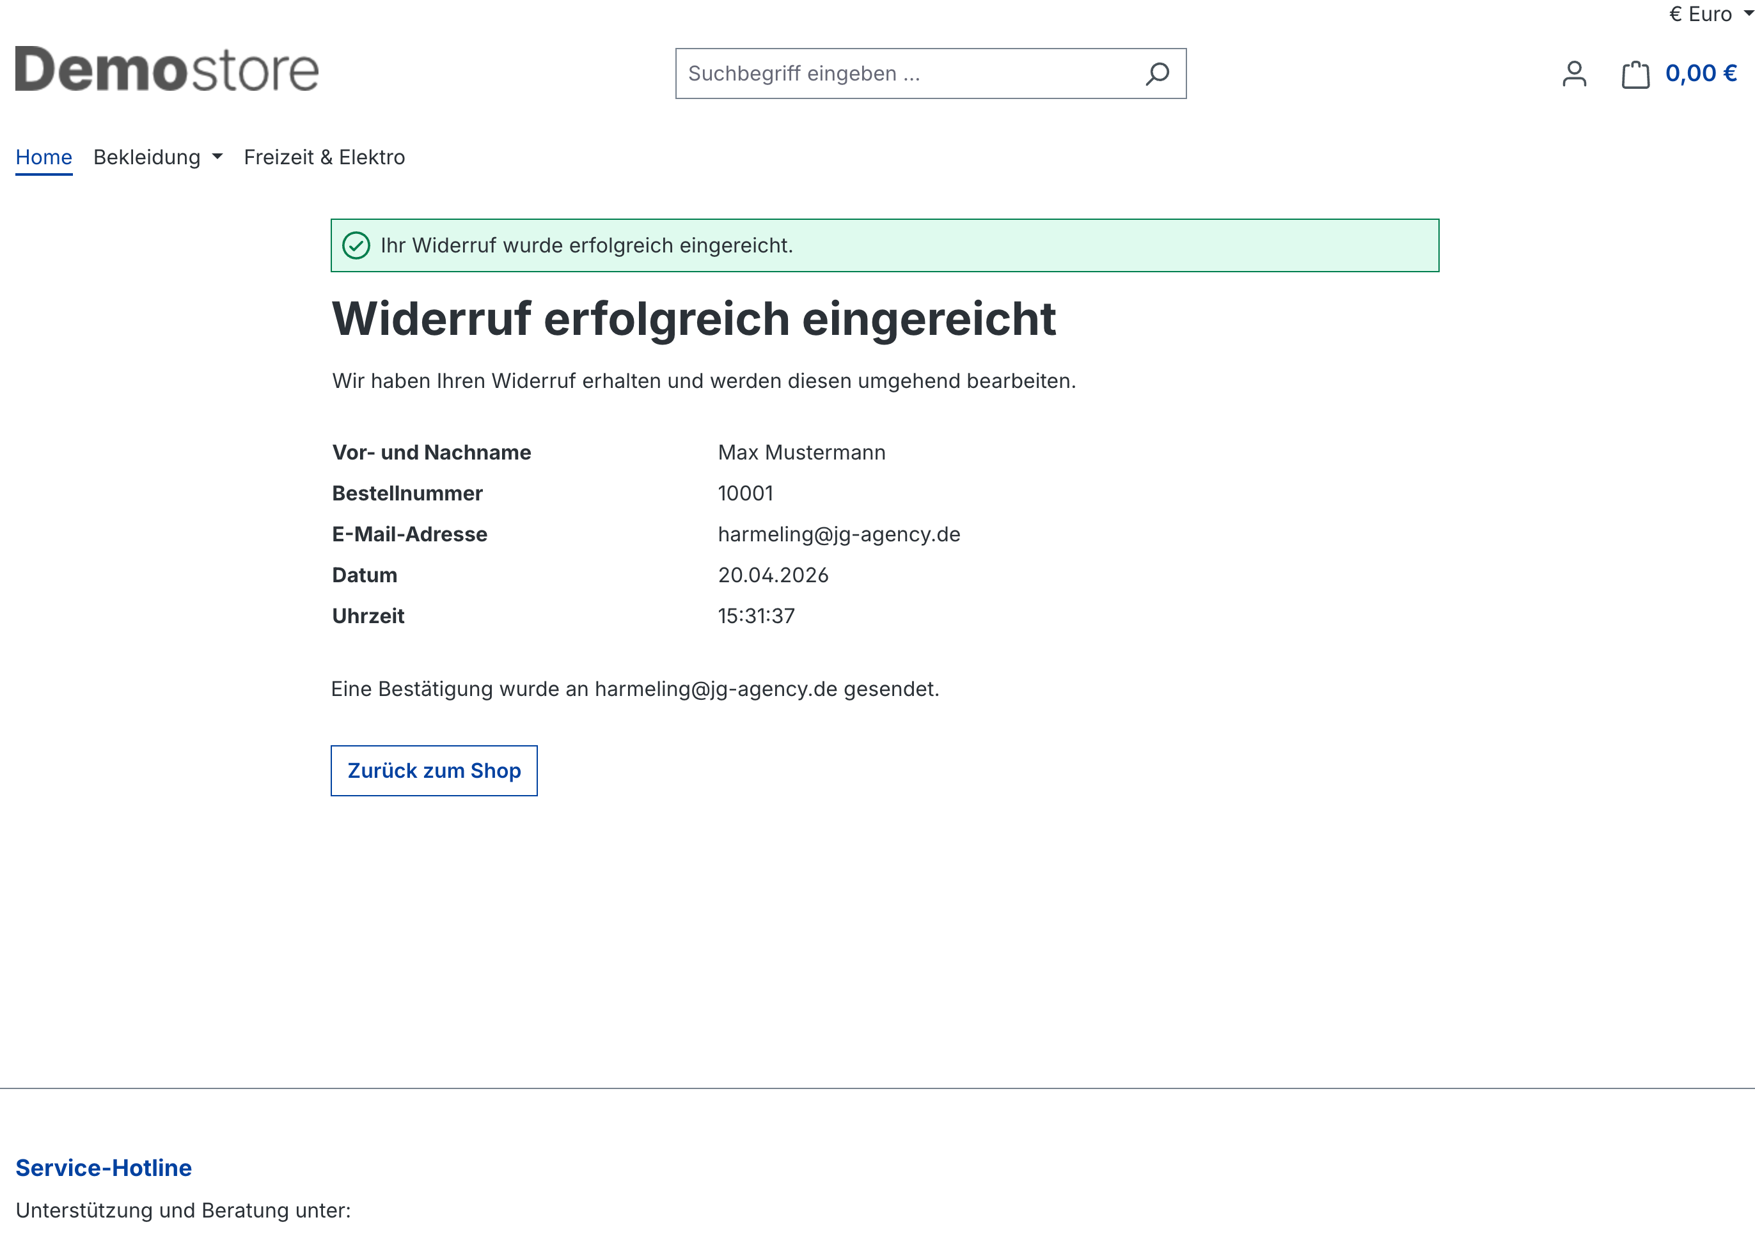The image size is (1755, 1245).
Task: Click the Widerruf erfolgreich eingereicht heading
Action: [x=693, y=318]
